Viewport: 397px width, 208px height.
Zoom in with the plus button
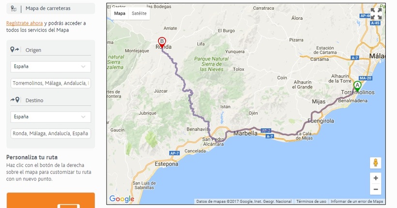[376, 178]
